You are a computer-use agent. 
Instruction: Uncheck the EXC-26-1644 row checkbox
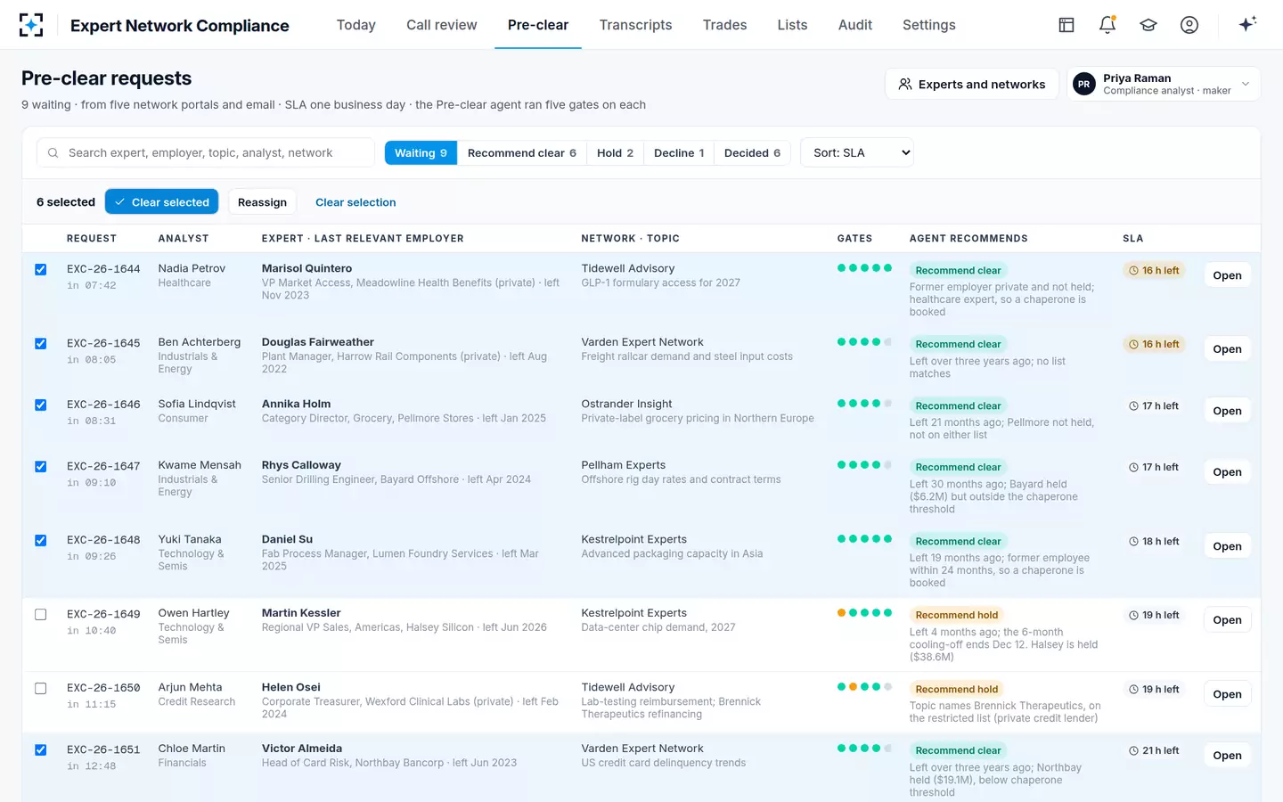(x=40, y=269)
